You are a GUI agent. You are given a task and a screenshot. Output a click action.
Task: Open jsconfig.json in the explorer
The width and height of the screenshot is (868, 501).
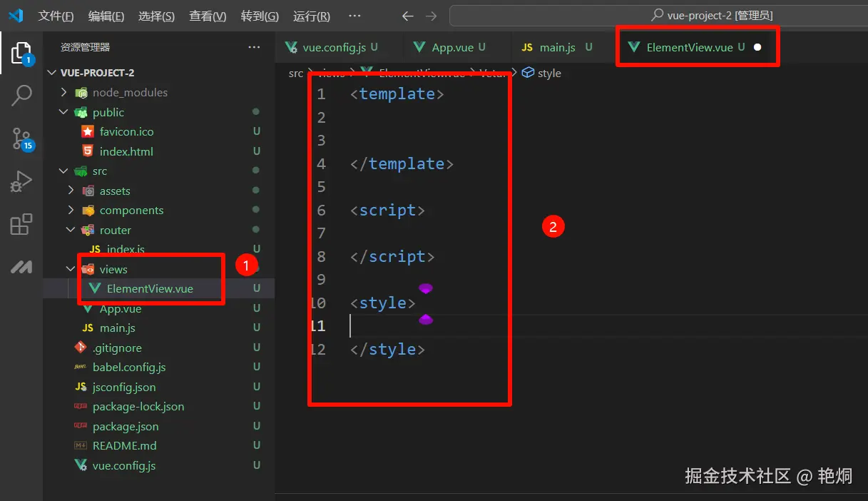tap(123, 387)
